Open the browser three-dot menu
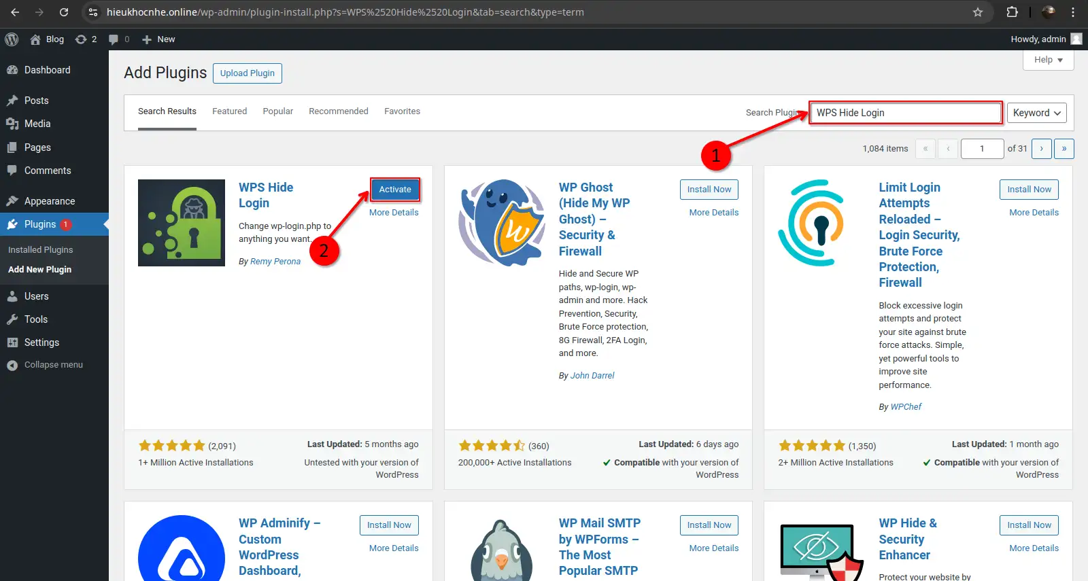 (1073, 12)
